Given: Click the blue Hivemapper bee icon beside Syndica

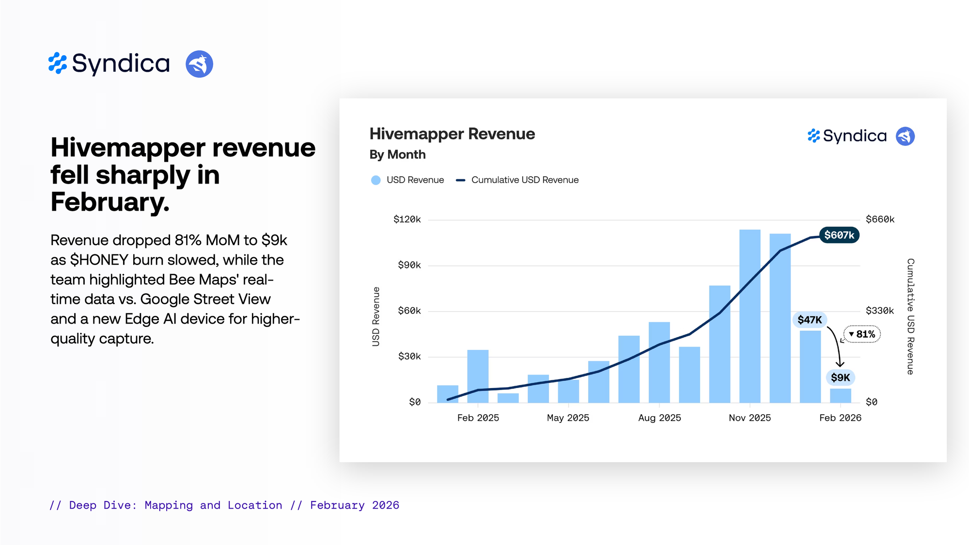Looking at the screenshot, I should (199, 64).
